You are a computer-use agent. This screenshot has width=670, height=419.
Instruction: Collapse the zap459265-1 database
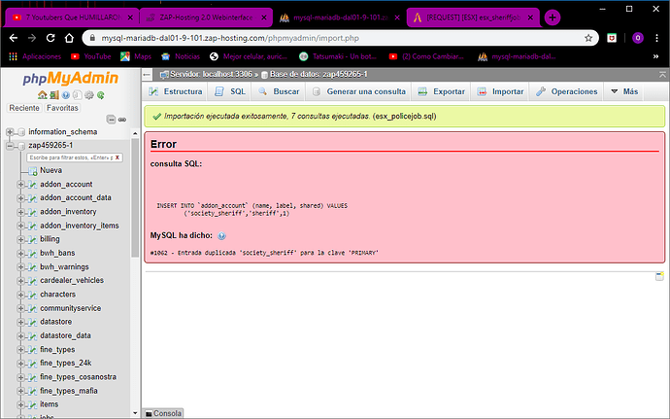(10, 146)
